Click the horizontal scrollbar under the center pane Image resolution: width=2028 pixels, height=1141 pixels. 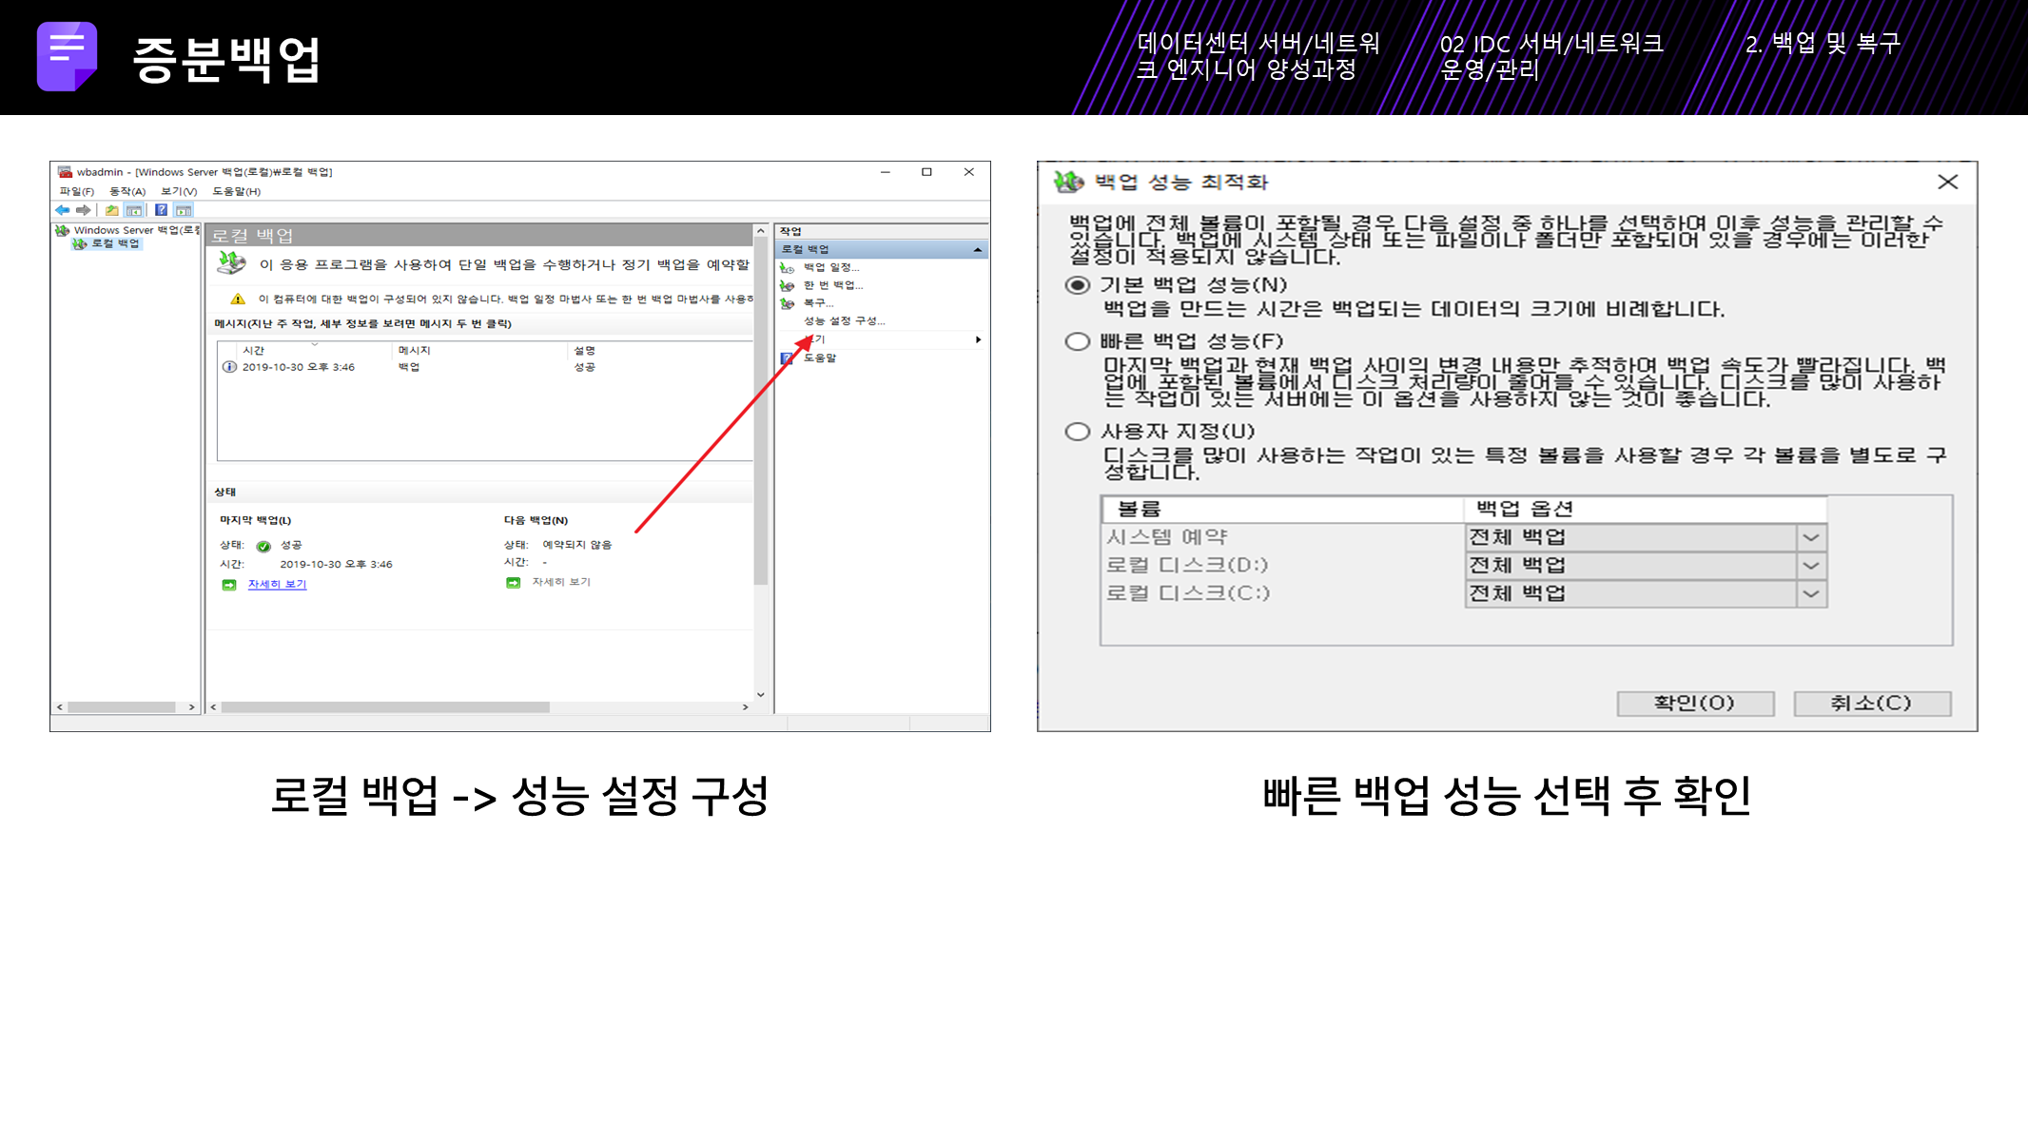click(385, 707)
